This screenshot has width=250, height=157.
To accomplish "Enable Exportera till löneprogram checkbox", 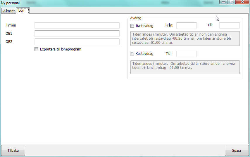I will pyautogui.click(x=36, y=49).
